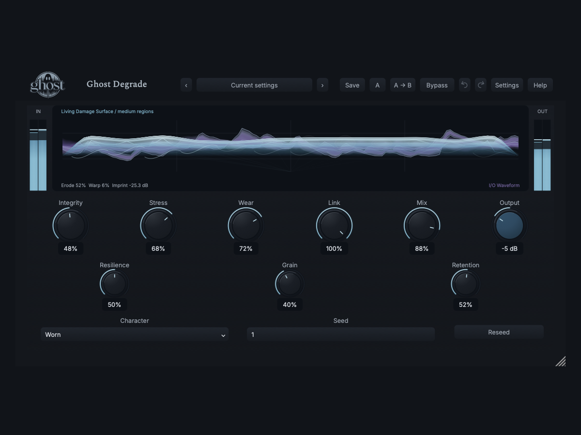Image resolution: width=581 pixels, height=435 pixels.
Task: Click the Imprint -25.3 dB readout
Action: 130,185
